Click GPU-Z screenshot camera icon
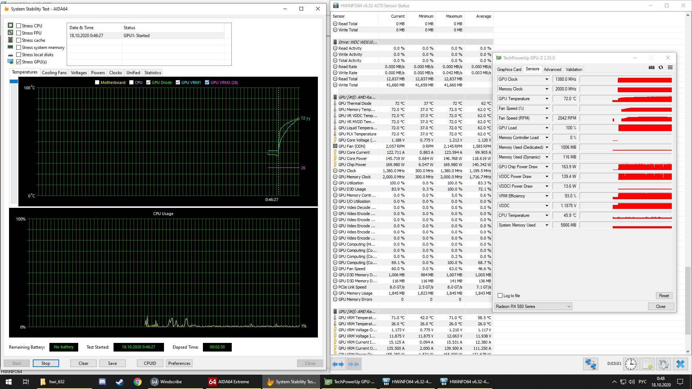 651,67
